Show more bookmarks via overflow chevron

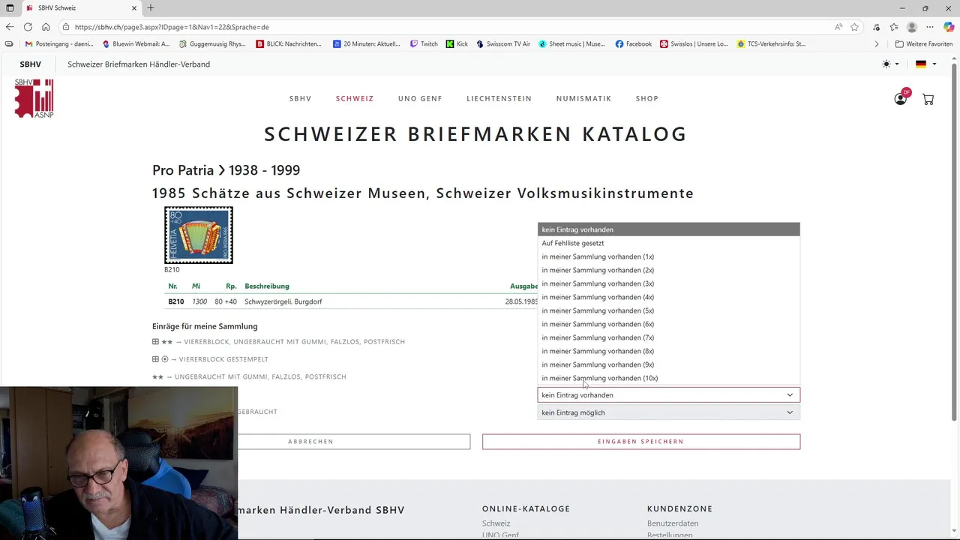[x=877, y=44]
